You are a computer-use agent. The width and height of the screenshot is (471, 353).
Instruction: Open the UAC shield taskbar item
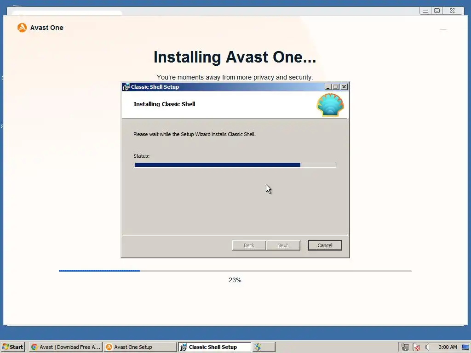264,347
